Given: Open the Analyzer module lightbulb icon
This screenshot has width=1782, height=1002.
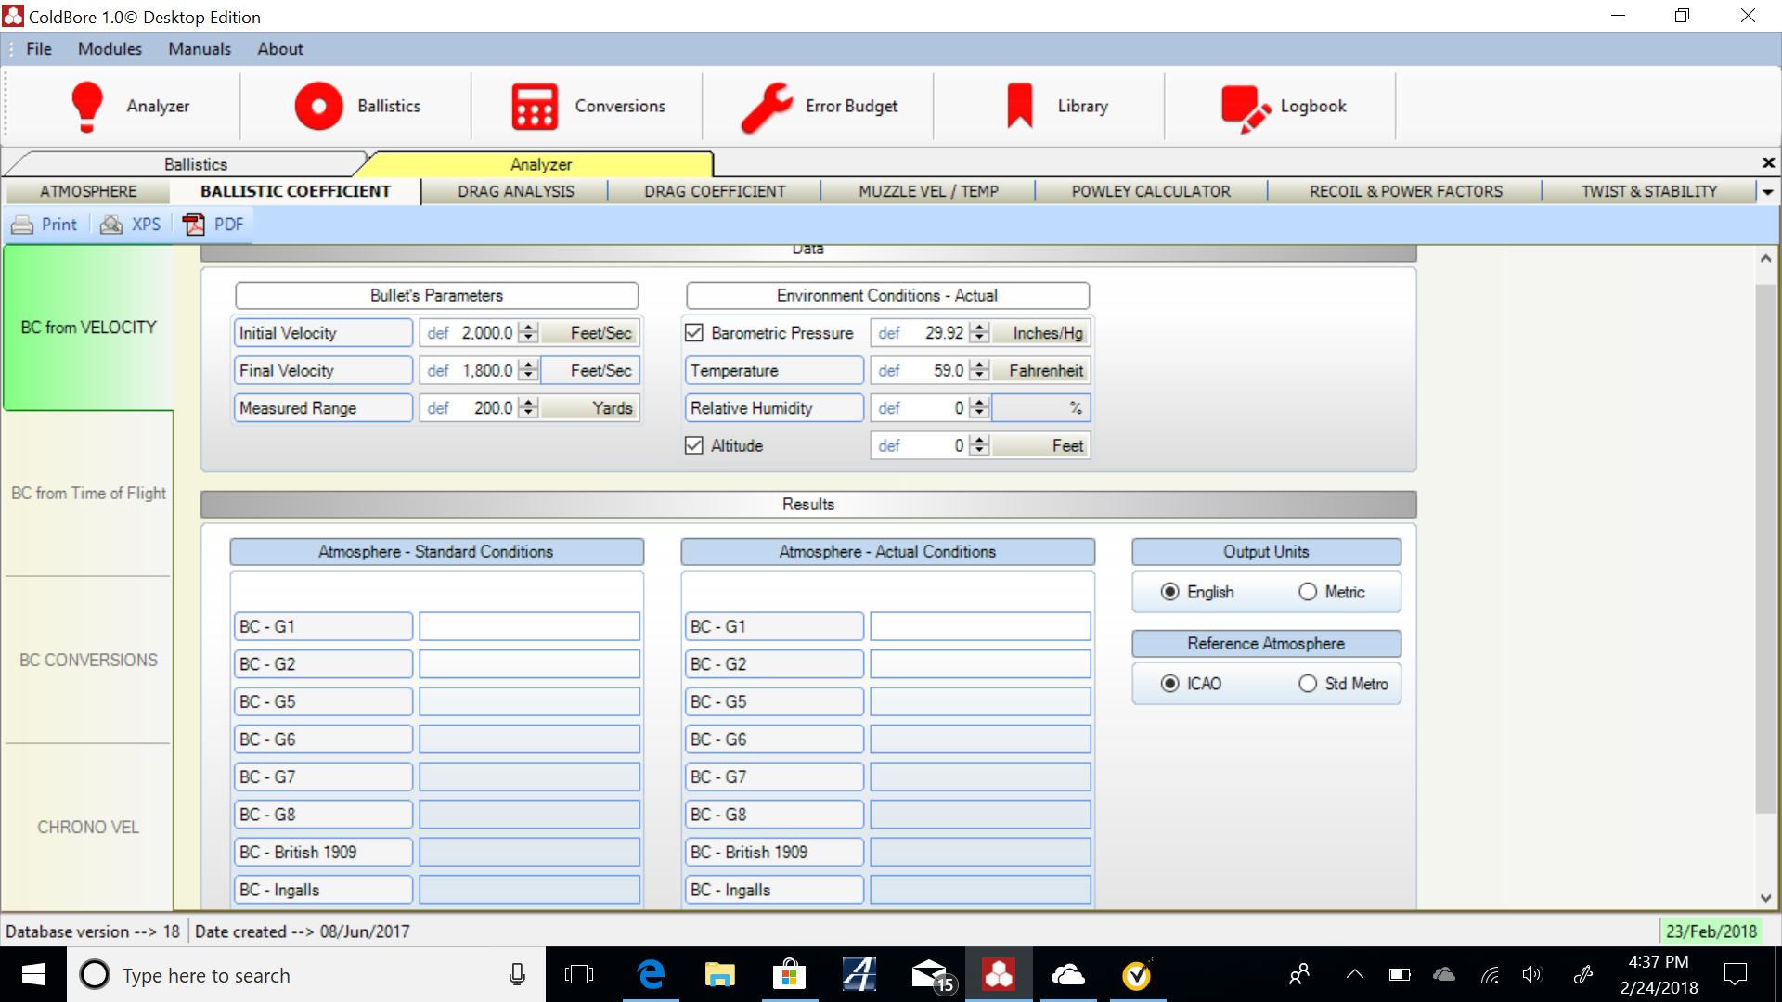Looking at the screenshot, I should click(87, 106).
